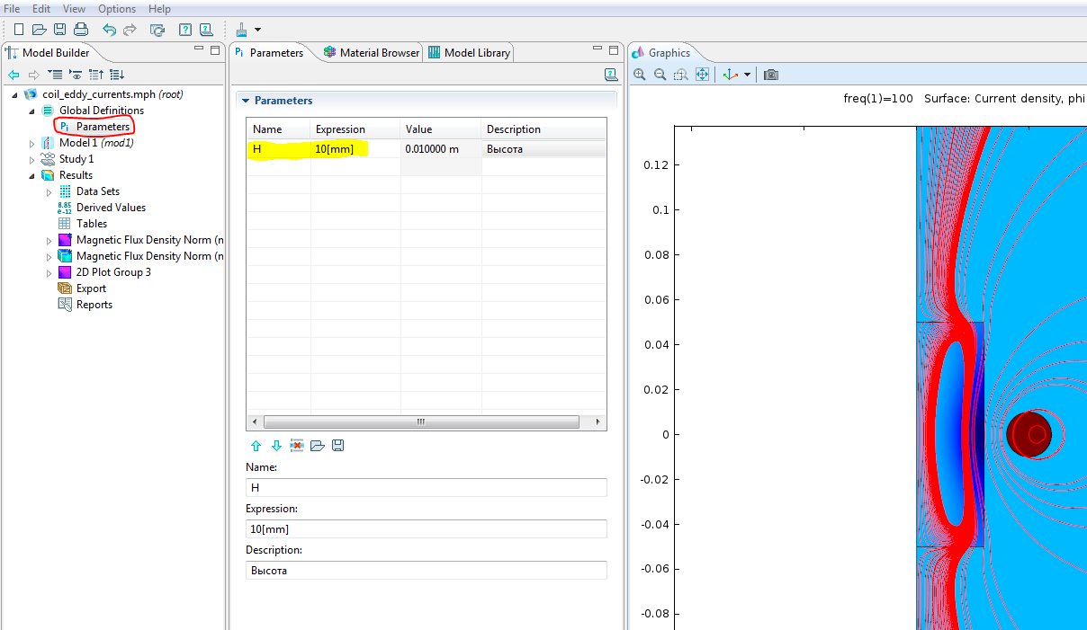Open dropdown arrow next to brush icon

coord(258,31)
